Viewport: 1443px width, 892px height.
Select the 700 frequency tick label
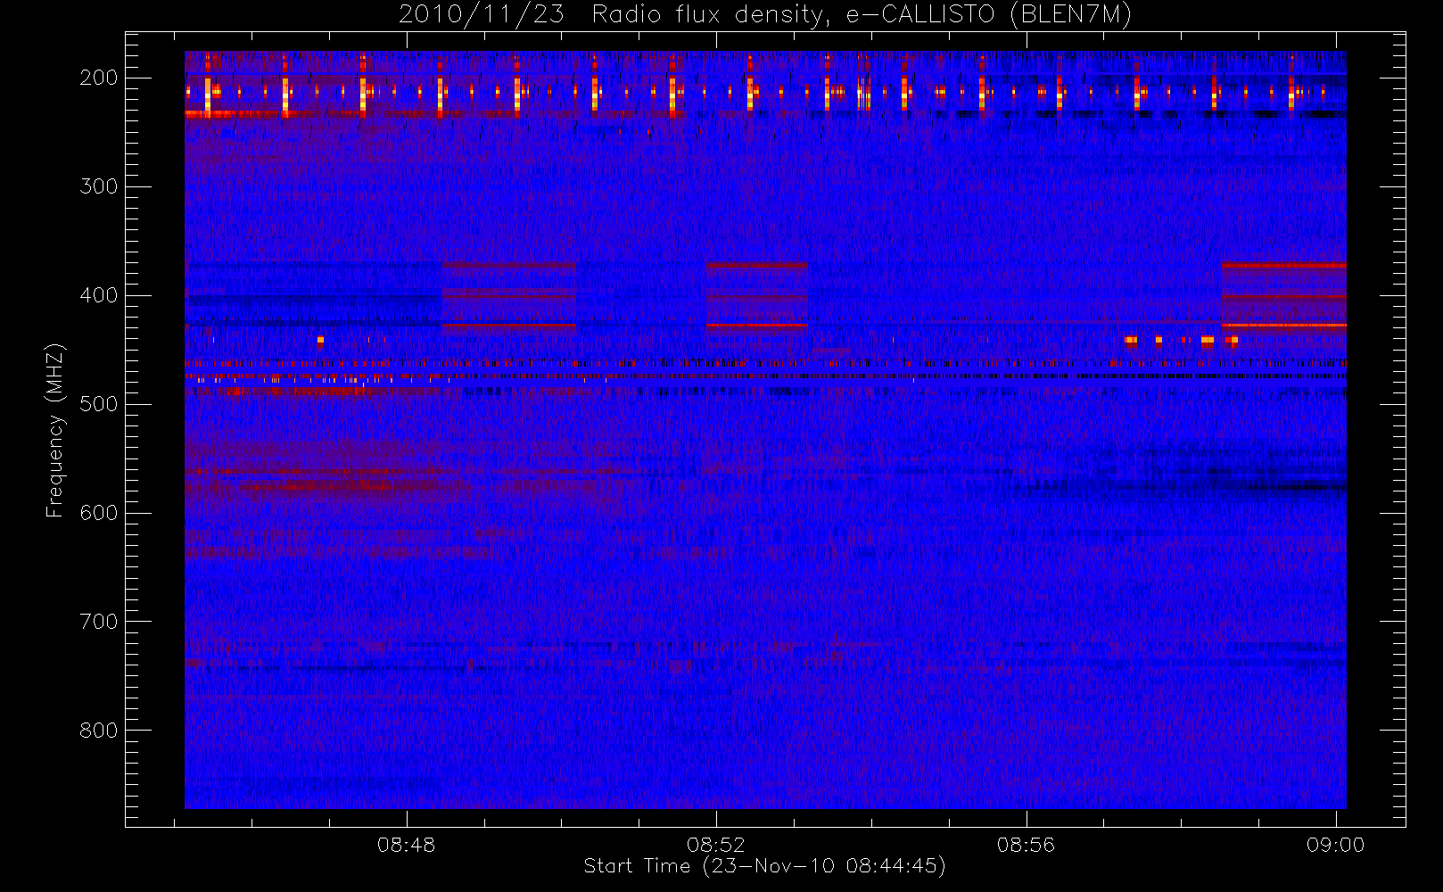click(99, 622)
